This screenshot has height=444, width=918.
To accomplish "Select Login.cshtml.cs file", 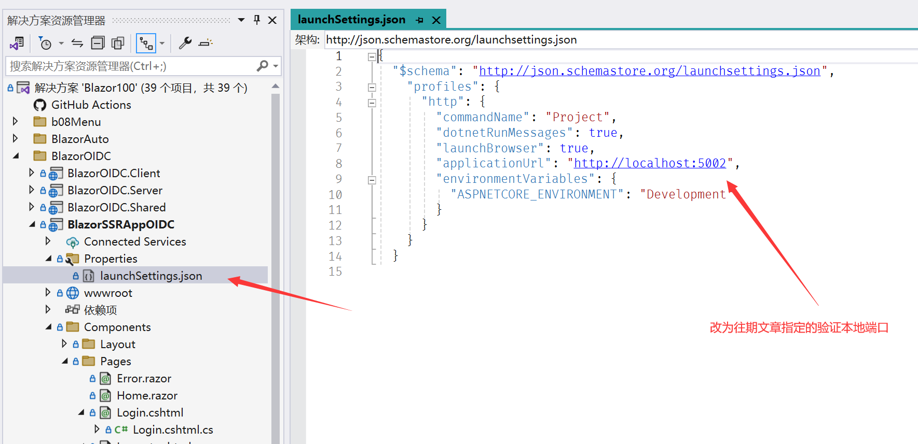I will (x=173, y=429).
